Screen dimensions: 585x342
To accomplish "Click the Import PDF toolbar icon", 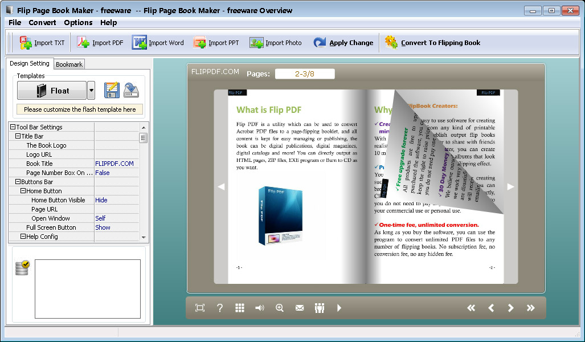I will pyautogui.click(x=83, y=42).
